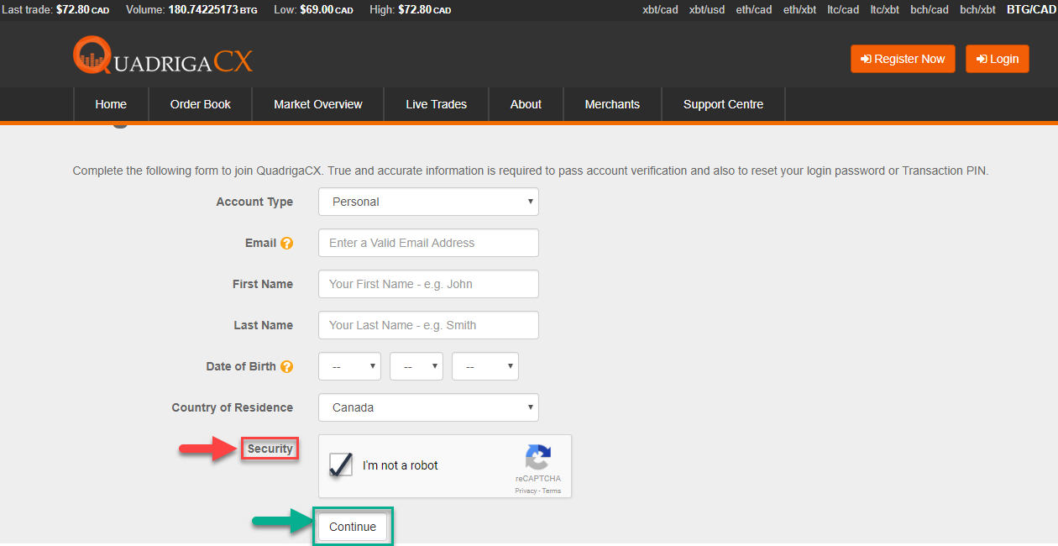Open the Support Centre menu item
Viewport: 1058px width, 546px height.
tap(724, 104)
